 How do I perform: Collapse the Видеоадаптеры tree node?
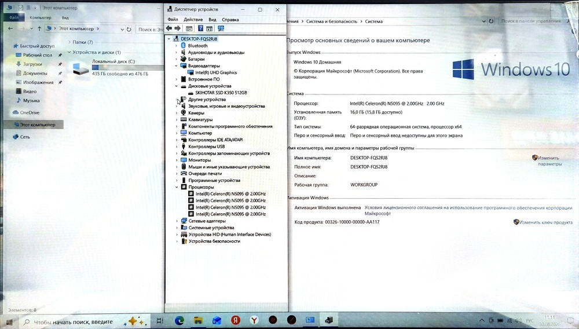pos(176,65)
